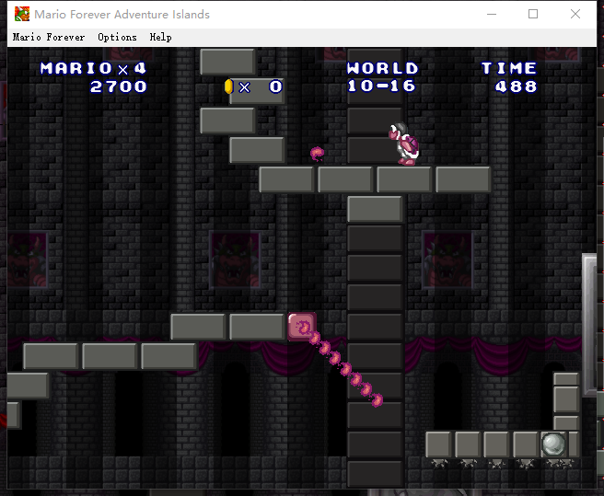The height and width of the screenshot is (496, 604).
Task: Click the pink-shelled Koopa enemy
Action: coord(403,144)
